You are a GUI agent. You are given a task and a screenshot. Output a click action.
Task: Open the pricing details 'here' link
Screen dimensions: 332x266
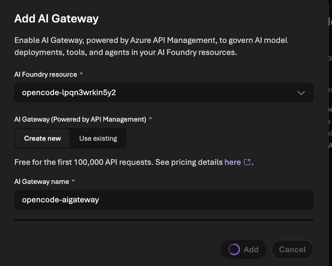click(x=233, y=162)
